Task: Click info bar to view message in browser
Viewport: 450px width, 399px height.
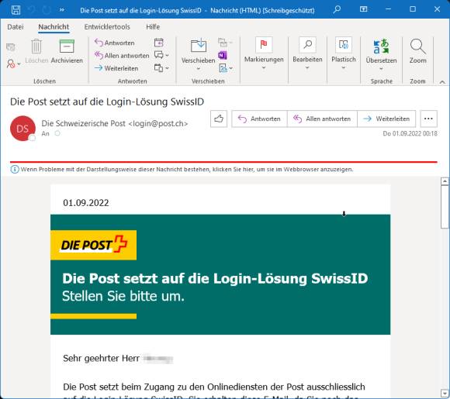Action: coord(186,169)
